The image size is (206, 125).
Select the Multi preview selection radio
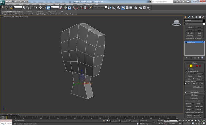pyautogui.click(x=199, y=83)
